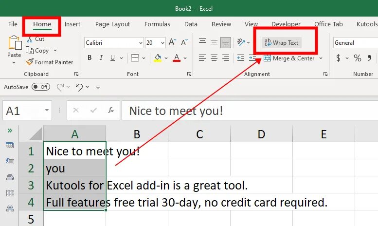Image resolution: width=378 pixels, height=226 pixels.
Task: Click the Select All corner triangle
Action: [35, 134]
